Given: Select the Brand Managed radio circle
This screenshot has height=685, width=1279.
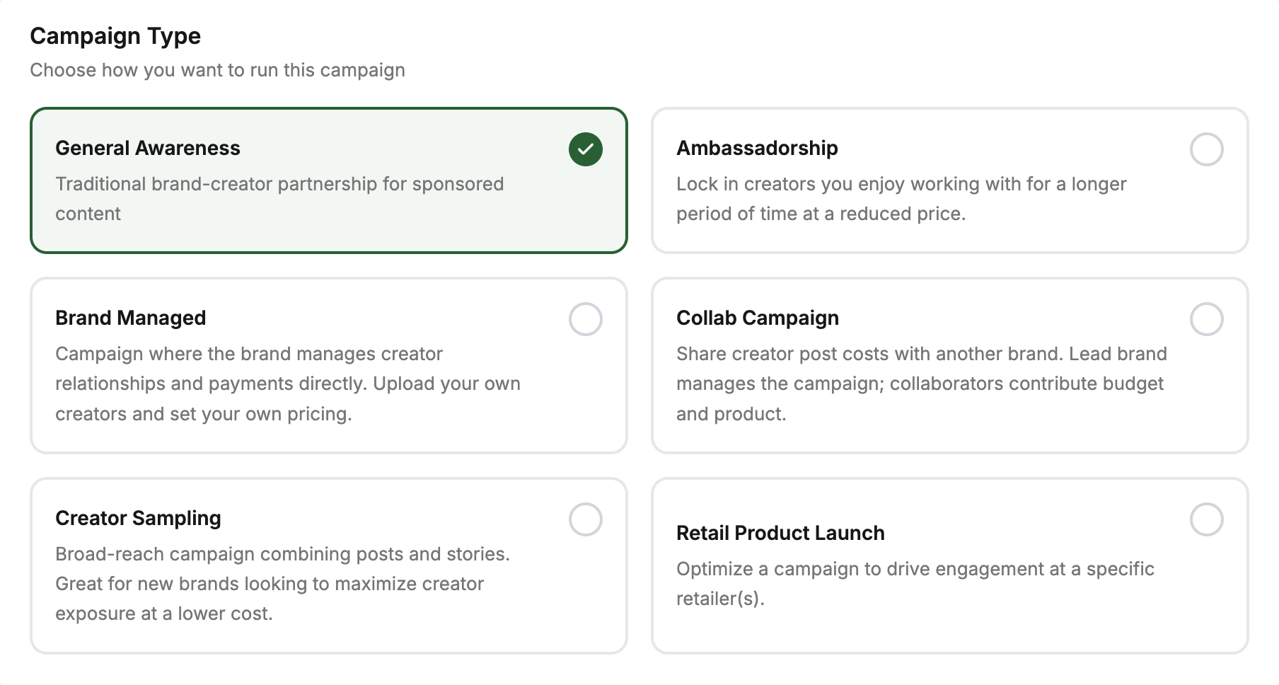Looking at the screenshot, I should point(585,319).
